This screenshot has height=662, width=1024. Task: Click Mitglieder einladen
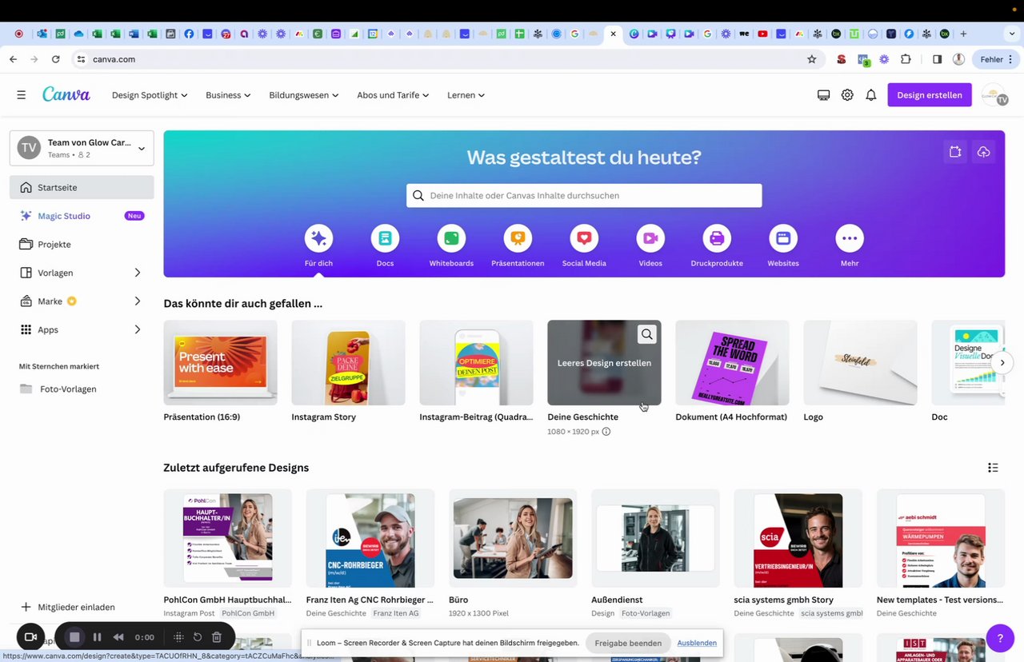click(68, 607)
